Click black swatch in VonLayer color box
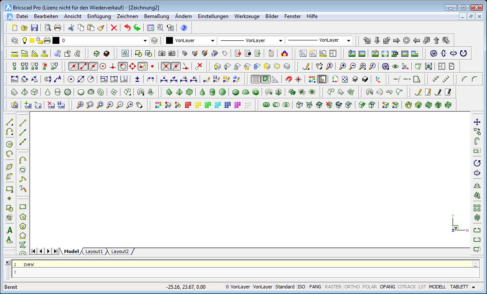This screenshot has height=294, width=487. (169, 40)
